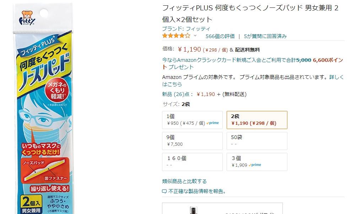This screenshot has height=214, width=351.
Task: Click the speech bubble report icon
Action: coord(164,191)
